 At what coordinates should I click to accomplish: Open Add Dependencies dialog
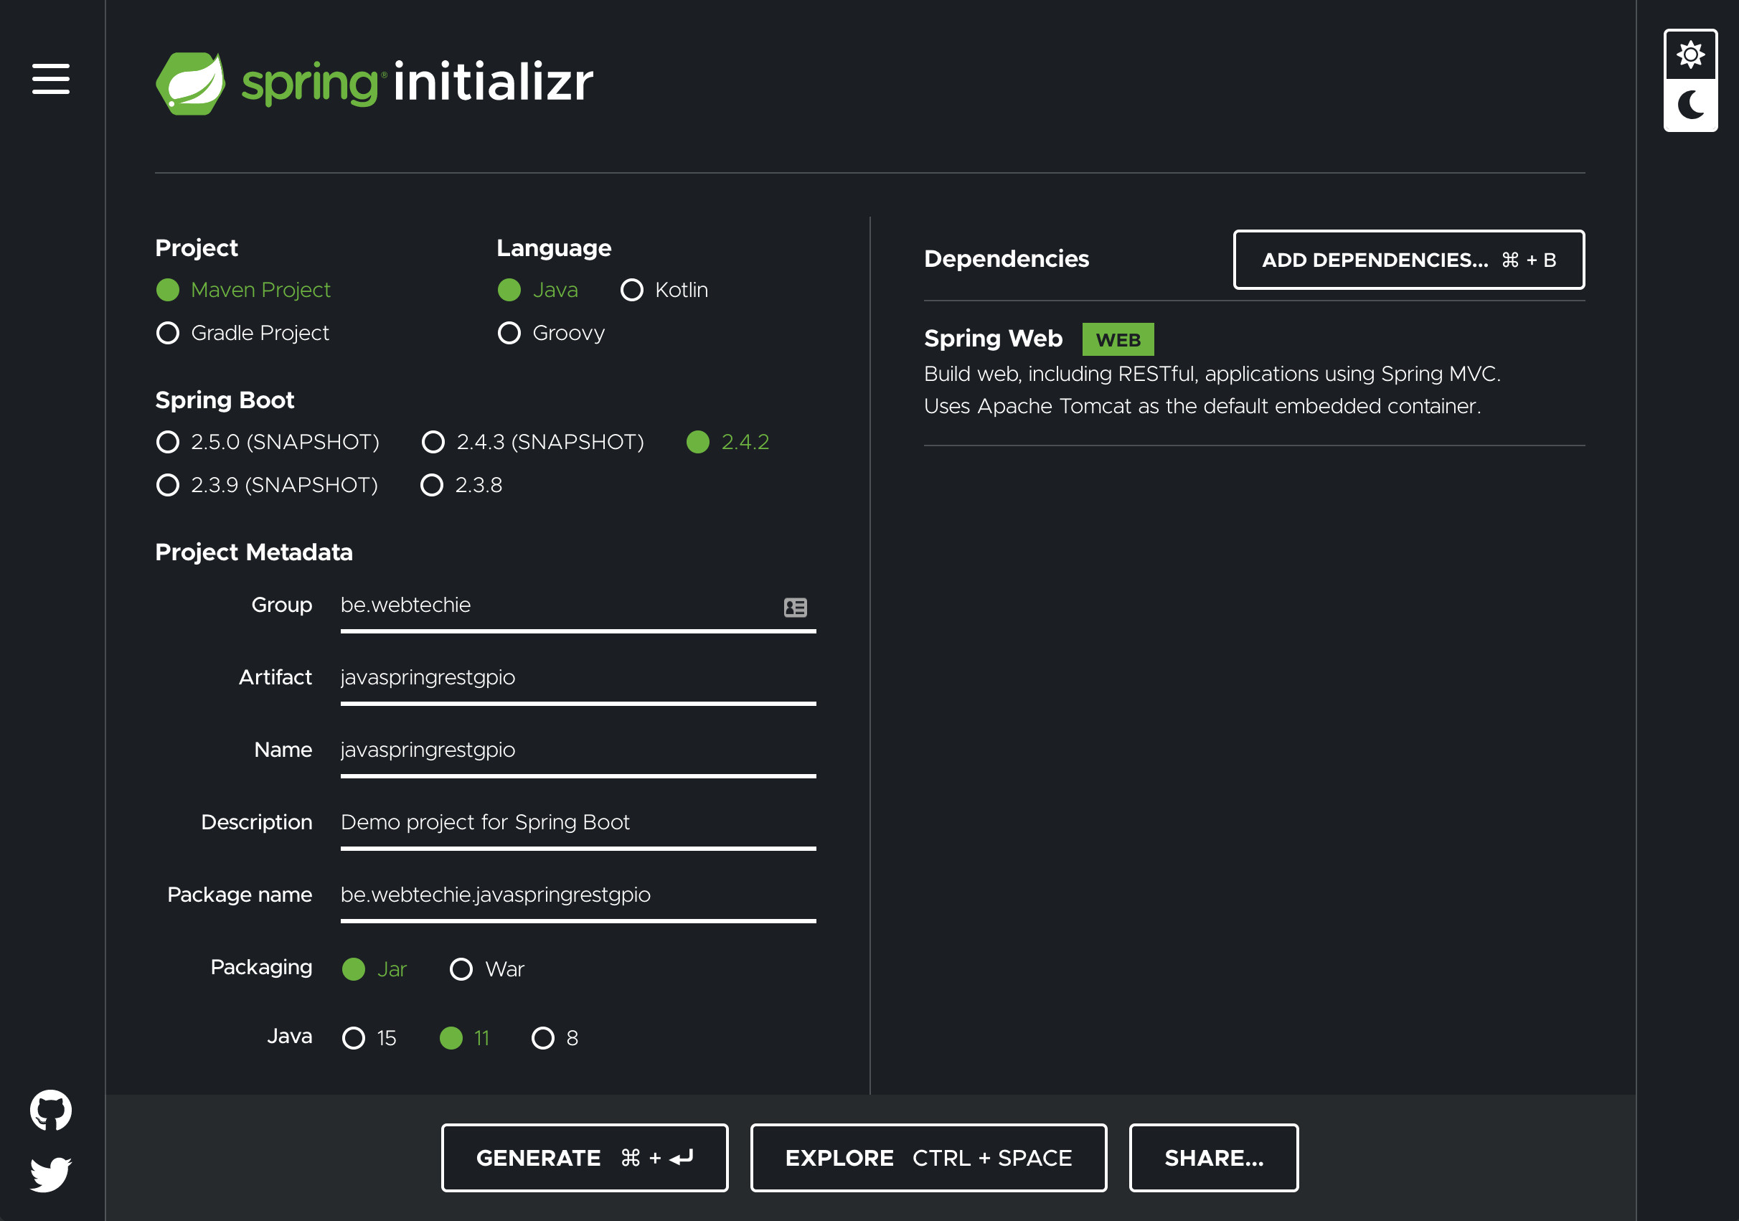pyautogui.click(x=1408, y=260)
